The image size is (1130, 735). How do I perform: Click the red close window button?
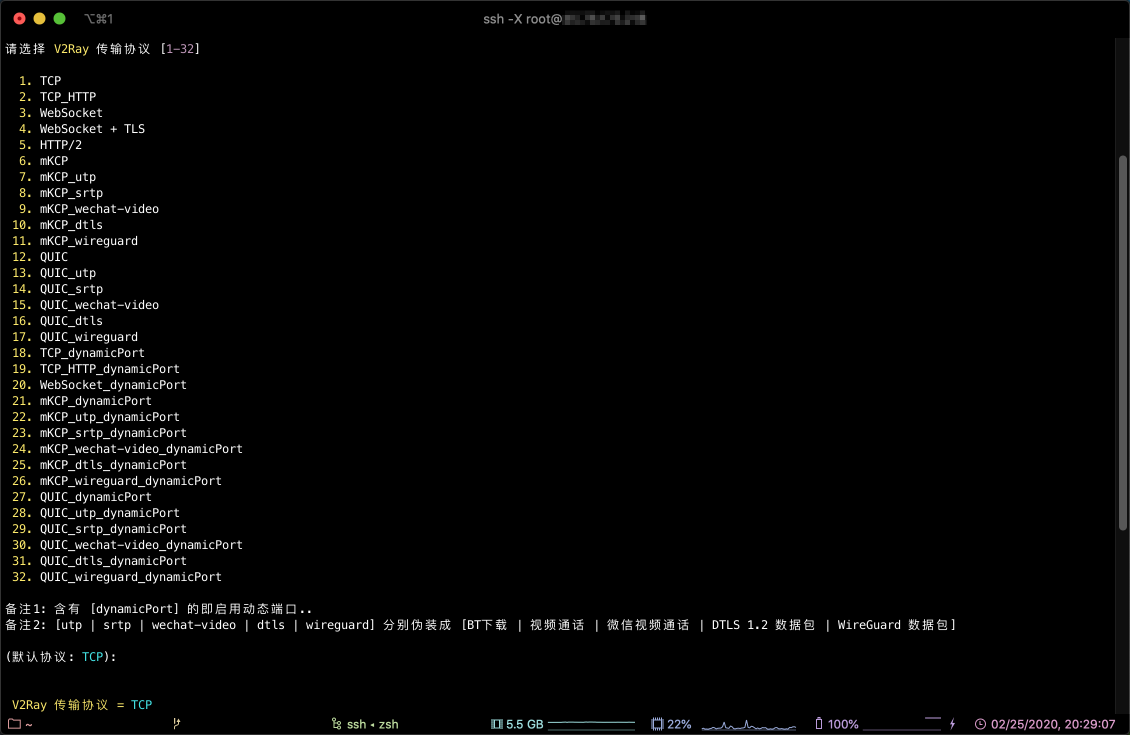(19, 18)
